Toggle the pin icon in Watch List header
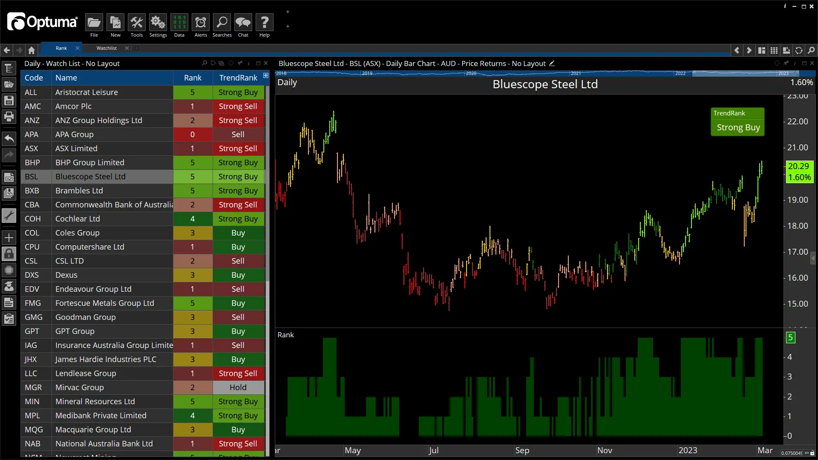This screenshot has height=460, width=818. tap(240, 63)
